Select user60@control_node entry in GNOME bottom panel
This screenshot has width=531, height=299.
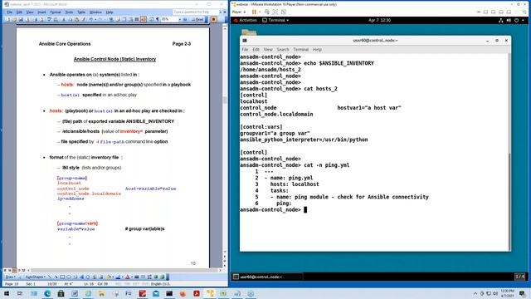coord(267,277)
